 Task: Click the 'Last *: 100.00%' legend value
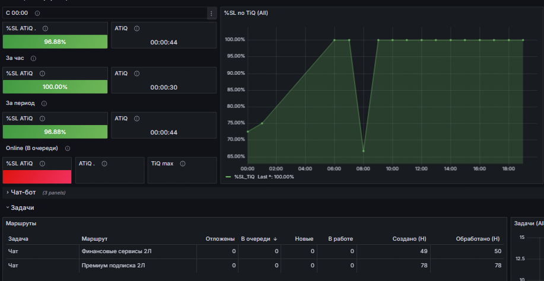coord(275,177)
